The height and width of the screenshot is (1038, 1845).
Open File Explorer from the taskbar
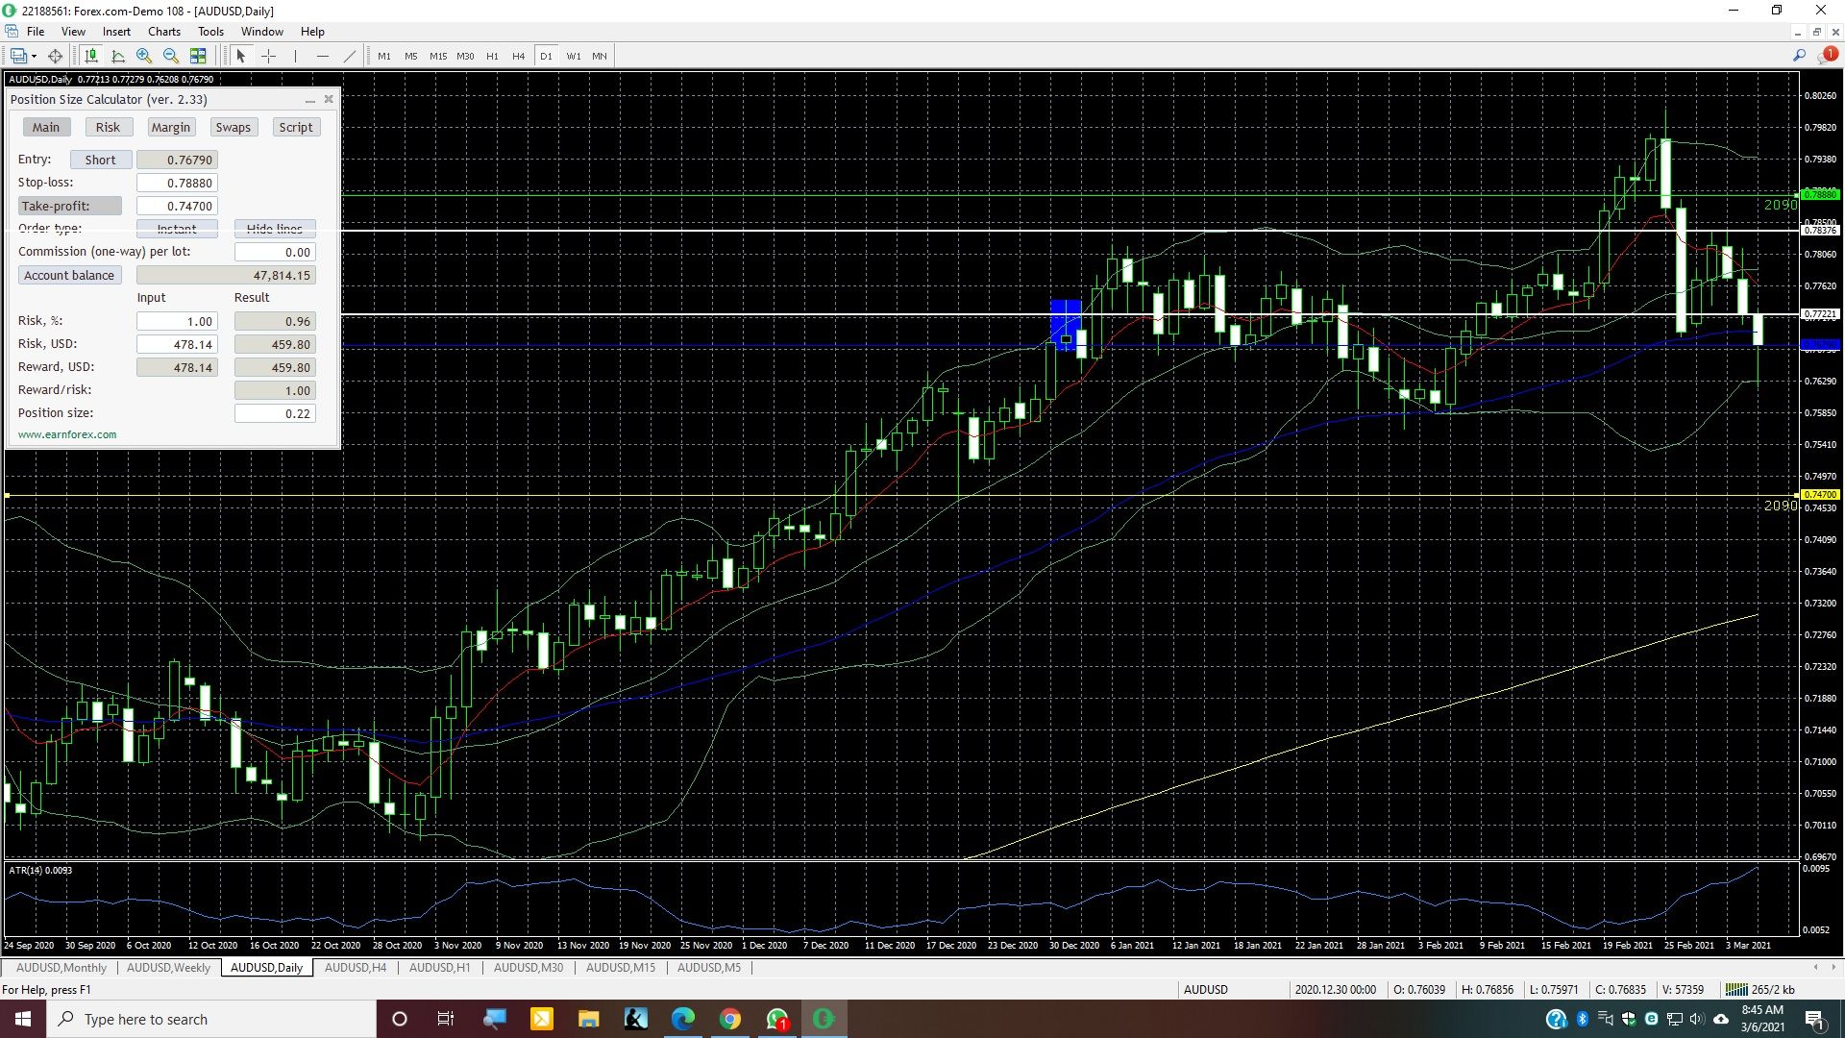pos(588,1019)
